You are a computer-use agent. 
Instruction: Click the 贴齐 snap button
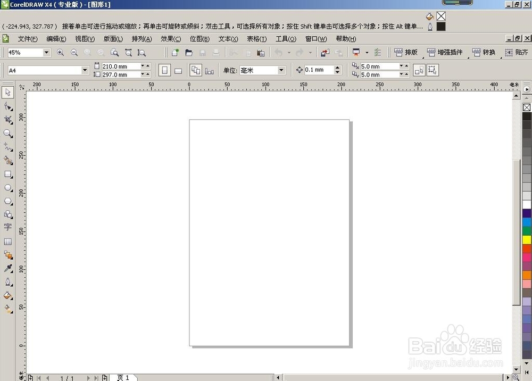[x=517, y=52]
